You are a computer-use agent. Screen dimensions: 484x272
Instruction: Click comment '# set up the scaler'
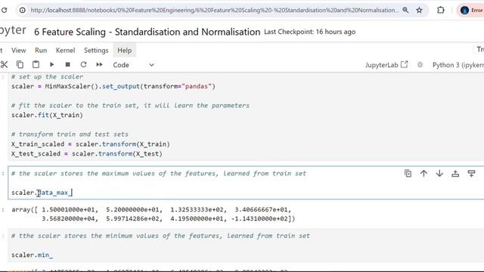pyautogui.click(x=47, y=76)
